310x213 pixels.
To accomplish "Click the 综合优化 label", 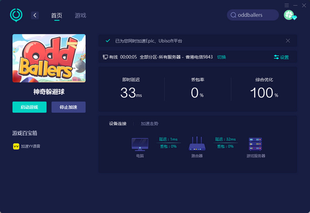I will [x=264, y=80].
